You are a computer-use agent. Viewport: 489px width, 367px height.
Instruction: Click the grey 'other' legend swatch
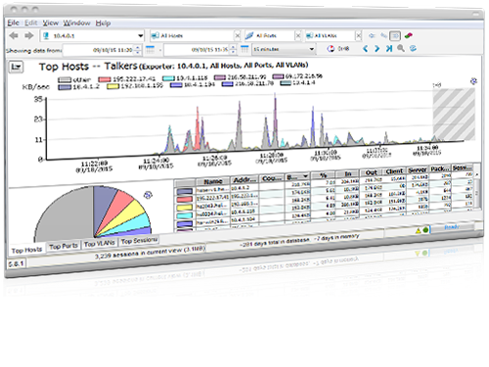[65, 79]
